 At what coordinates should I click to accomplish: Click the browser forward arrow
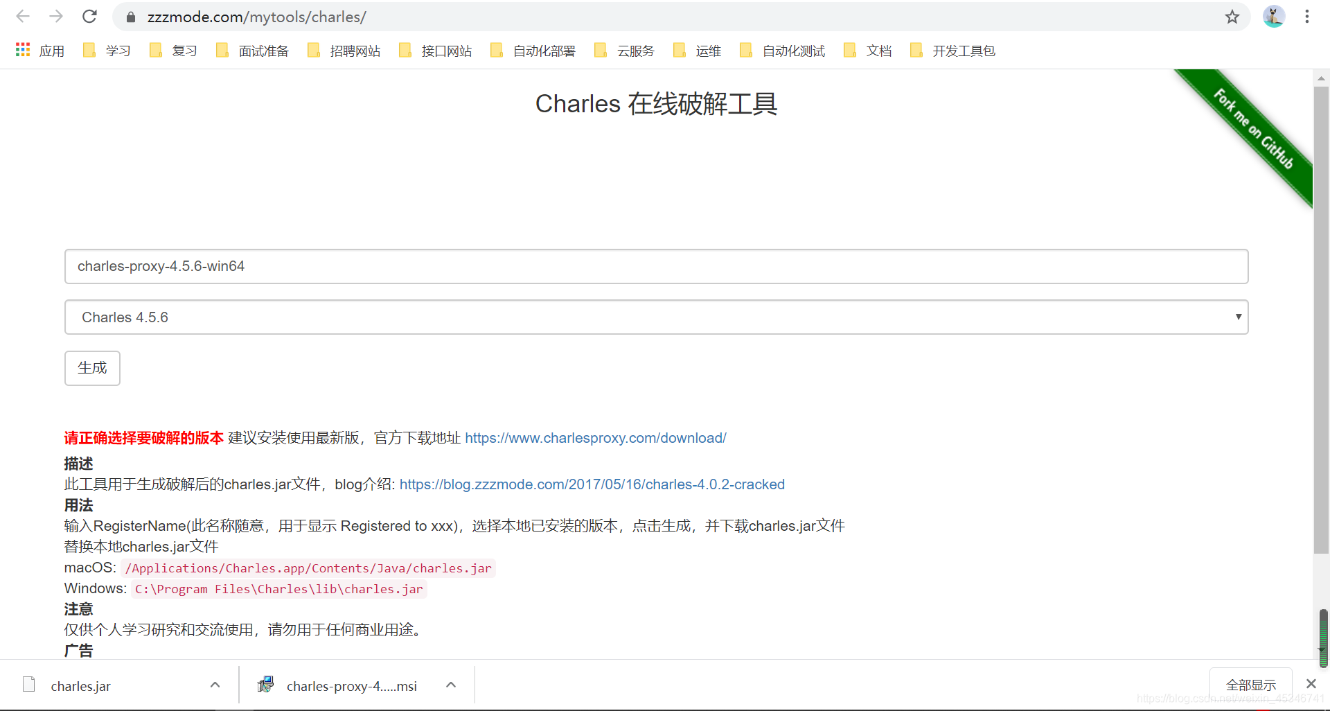pos(56,17)
